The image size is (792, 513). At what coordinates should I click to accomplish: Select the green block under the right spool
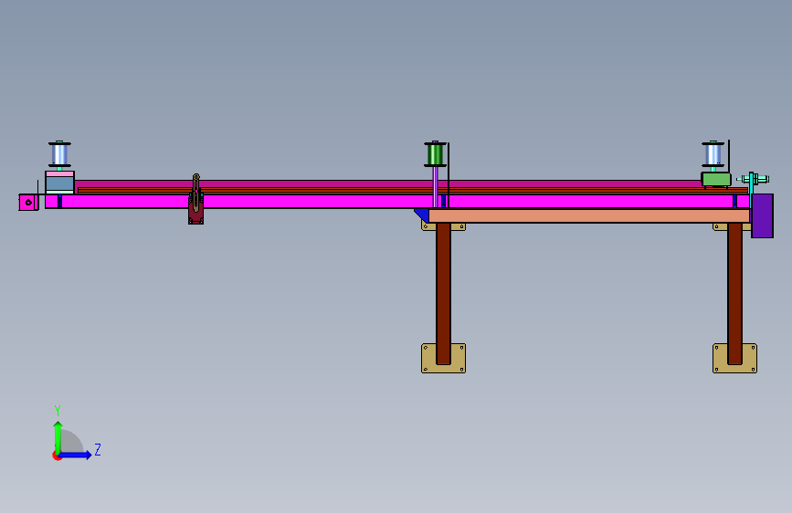[716, 179]
